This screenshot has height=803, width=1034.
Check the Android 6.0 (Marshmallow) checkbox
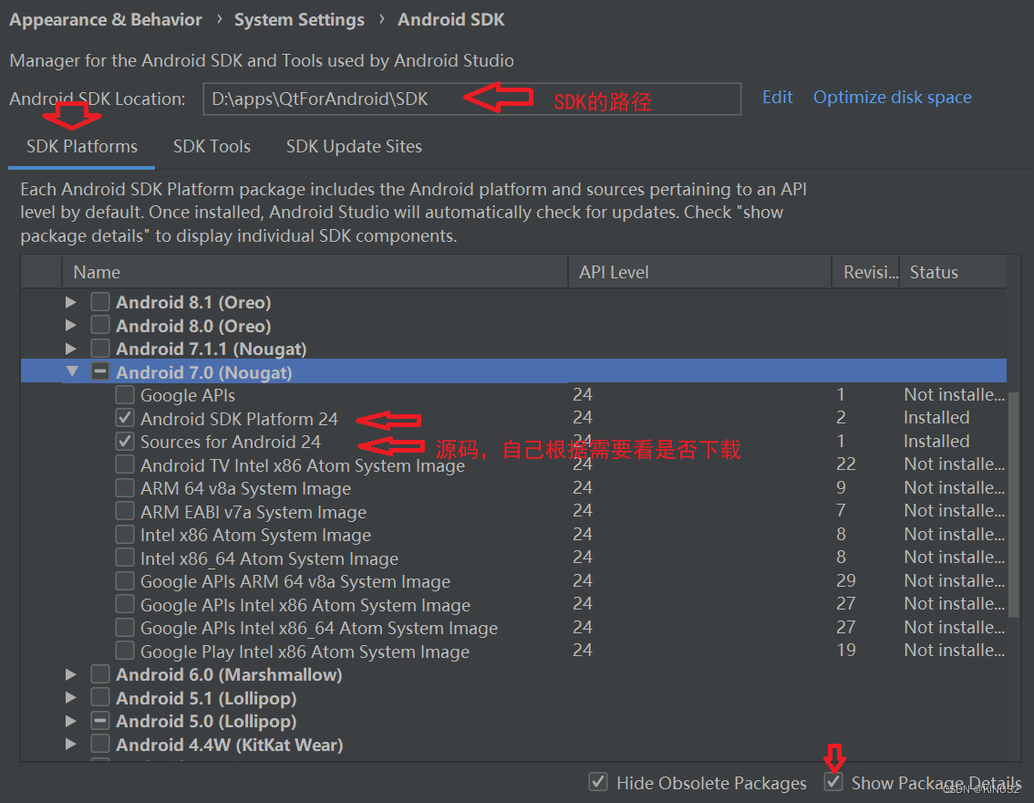pyautogui.click(x=100, y=674)
